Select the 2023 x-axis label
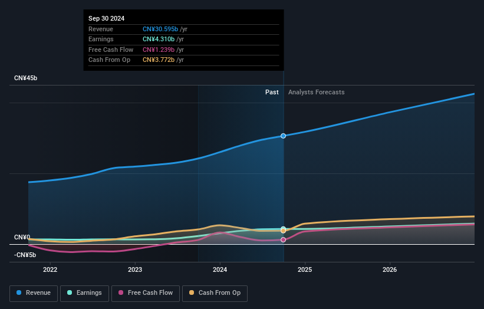The image size is (484, 309). tap(135, 270)
